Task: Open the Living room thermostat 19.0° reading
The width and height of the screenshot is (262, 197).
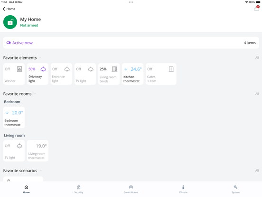Action: coord(41,146)
